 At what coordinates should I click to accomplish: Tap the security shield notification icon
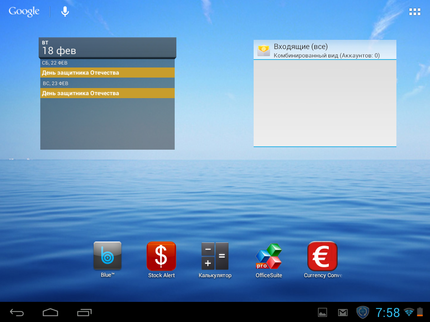click(362, 312)
